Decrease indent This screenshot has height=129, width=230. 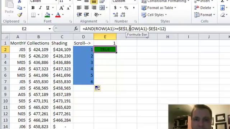coord(79,15)
